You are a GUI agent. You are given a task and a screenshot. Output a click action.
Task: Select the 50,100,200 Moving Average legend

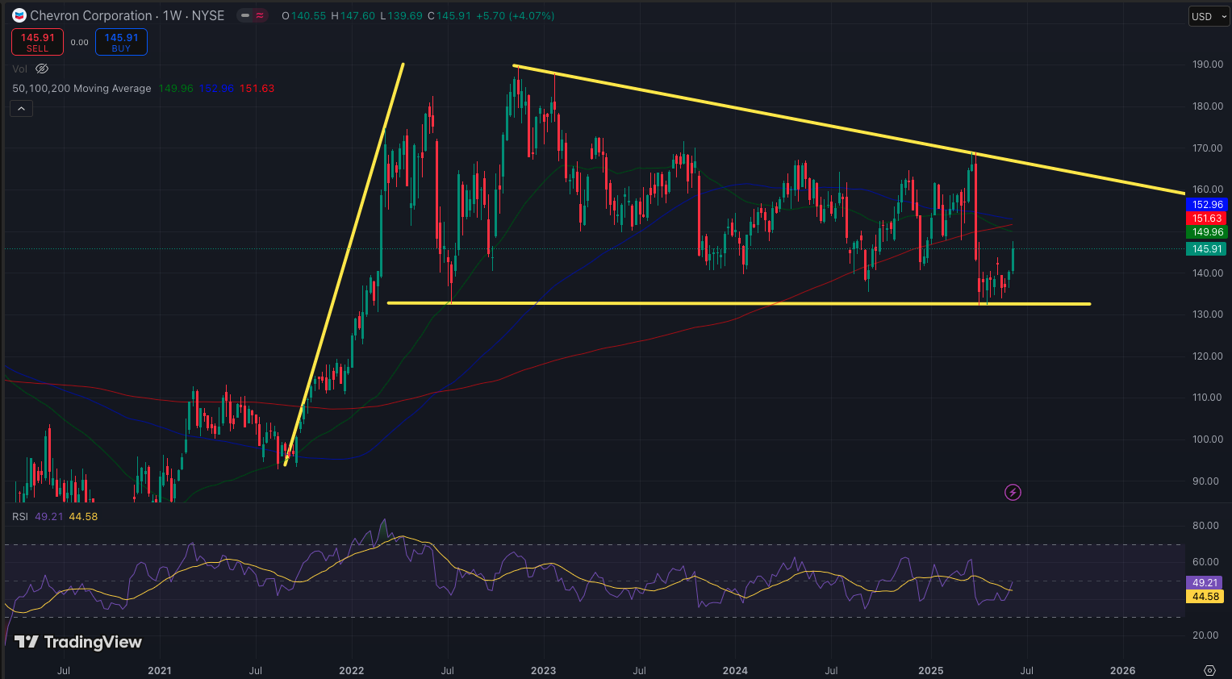point(81,89)
